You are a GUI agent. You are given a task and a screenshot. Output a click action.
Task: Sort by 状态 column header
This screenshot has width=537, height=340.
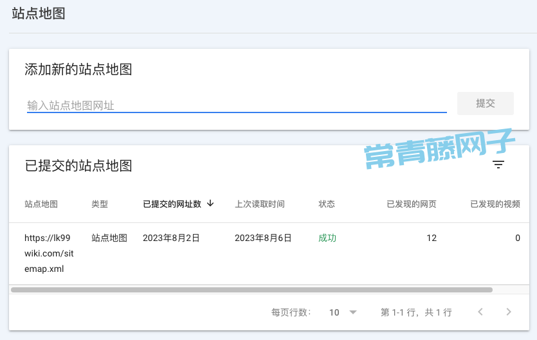pyautogui.click(x=326, y=204)
